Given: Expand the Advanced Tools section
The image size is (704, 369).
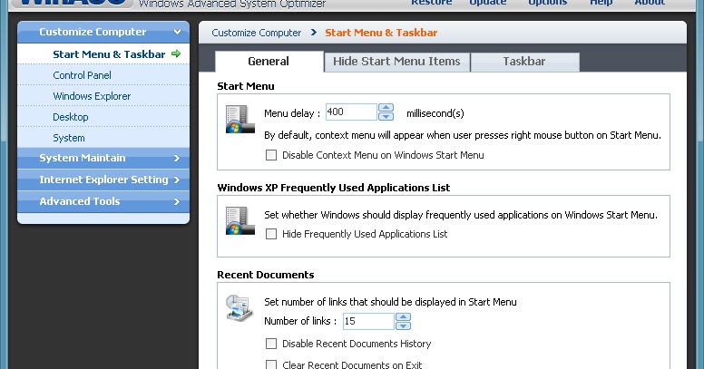Looking at the screenshot, I should click(x=103, y=201).
